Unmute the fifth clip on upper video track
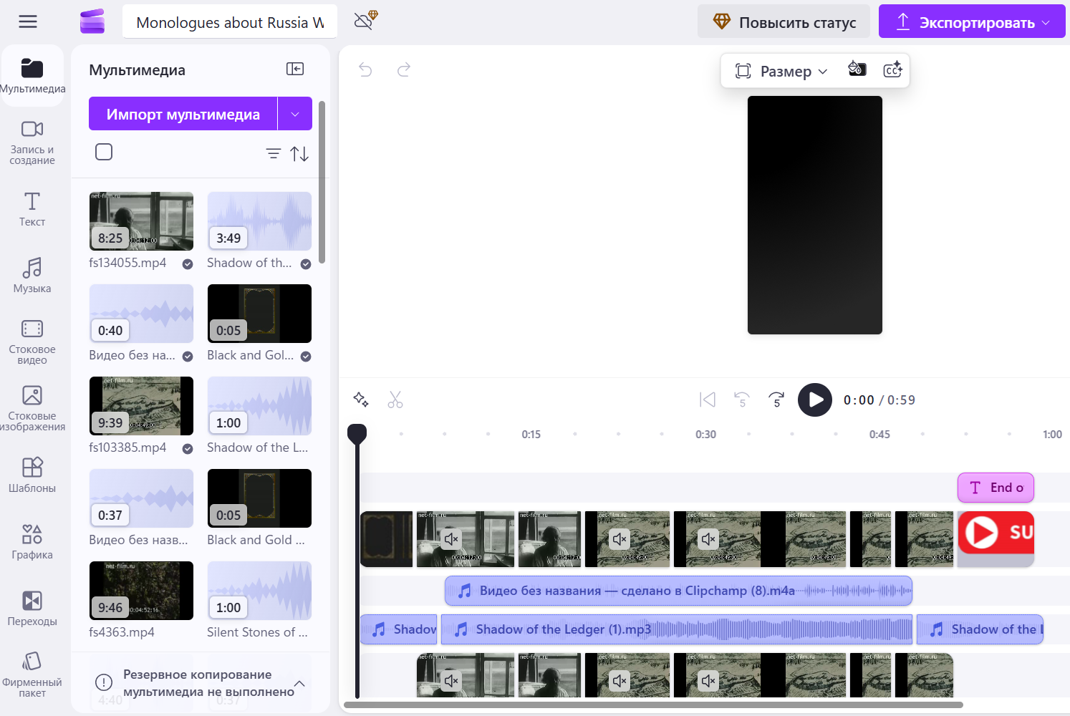Image resolution: width=1070 pixels, height=716 pixels. pyautogui.click(x=709, y=539)
